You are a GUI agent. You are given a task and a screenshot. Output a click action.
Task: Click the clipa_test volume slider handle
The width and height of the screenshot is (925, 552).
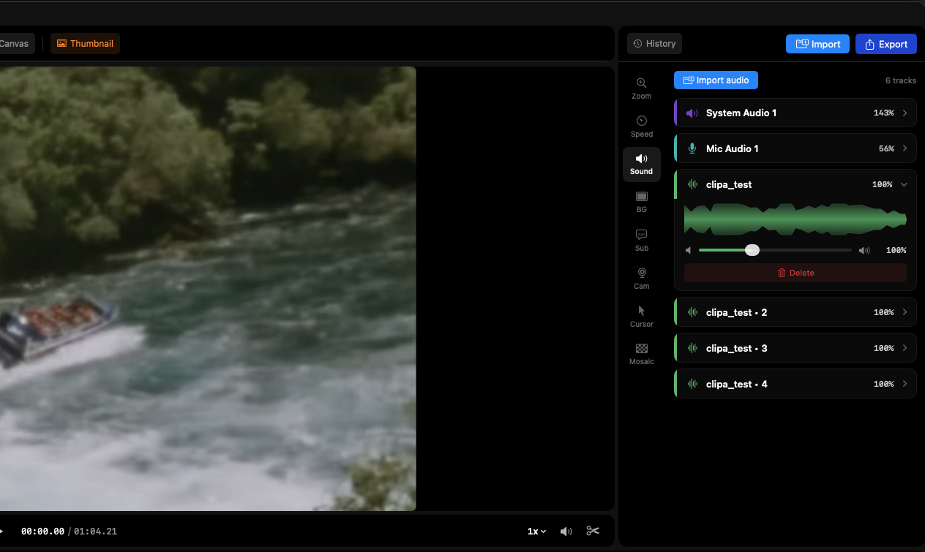(752, 250)
